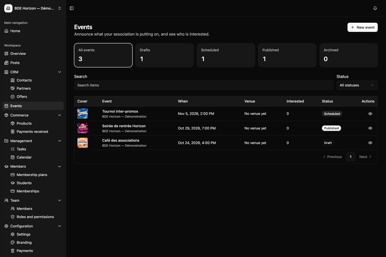Click page number 1 button
386x257 pixels.
[x=351, y=157]
